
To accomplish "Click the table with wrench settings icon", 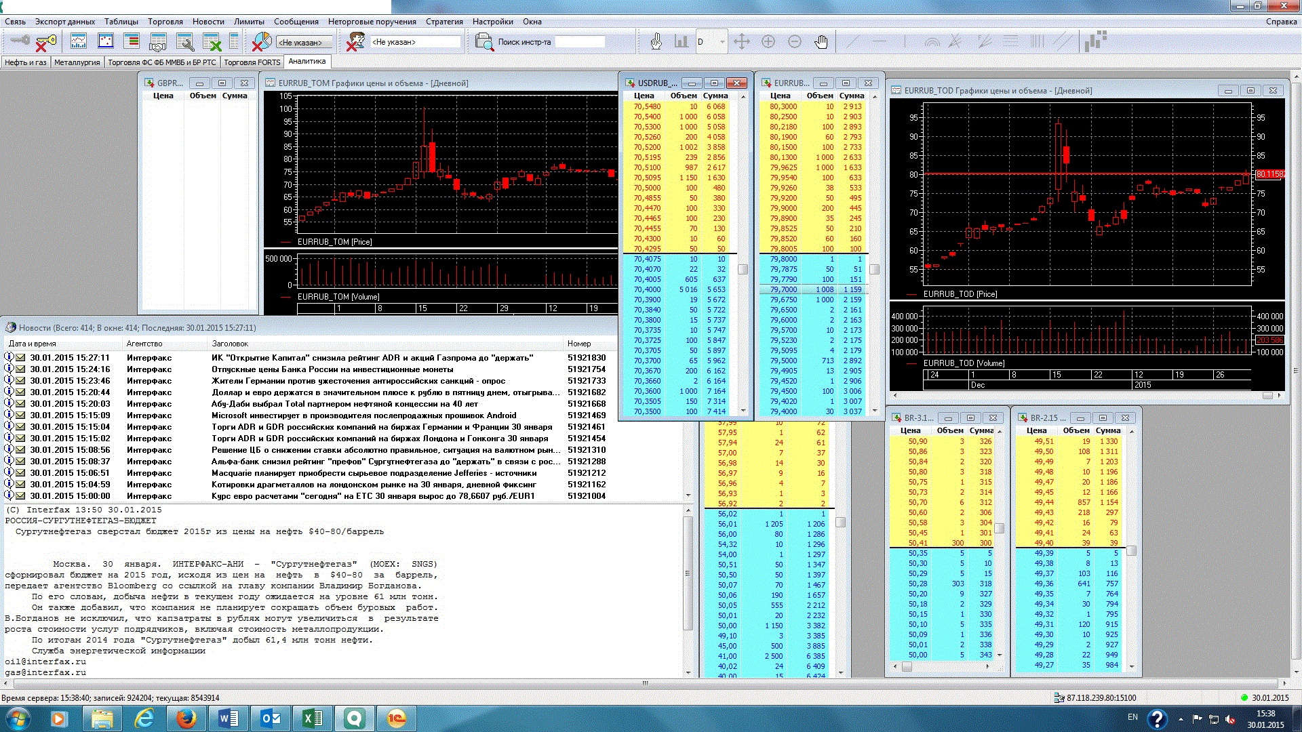I will coord(185,42).
